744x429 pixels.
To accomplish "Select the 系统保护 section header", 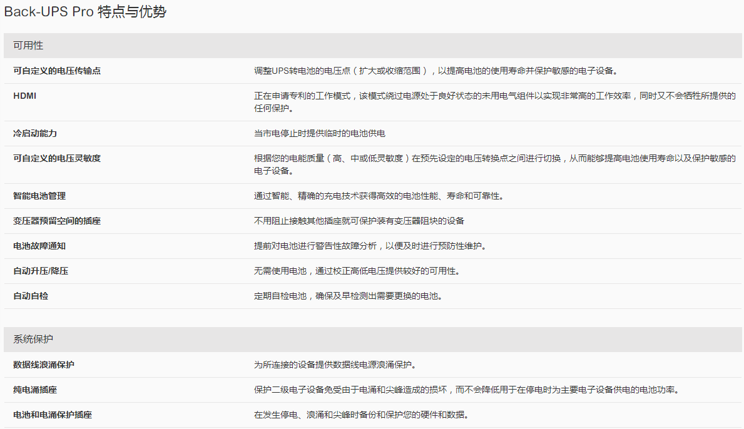I will click(x=33, y=339).
